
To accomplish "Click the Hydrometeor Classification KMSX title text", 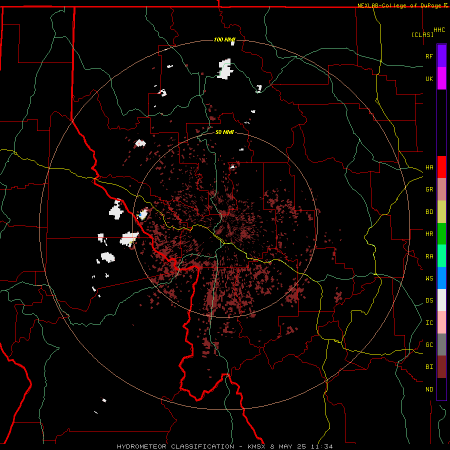I will pyautogui.click(x=224, y=446).
